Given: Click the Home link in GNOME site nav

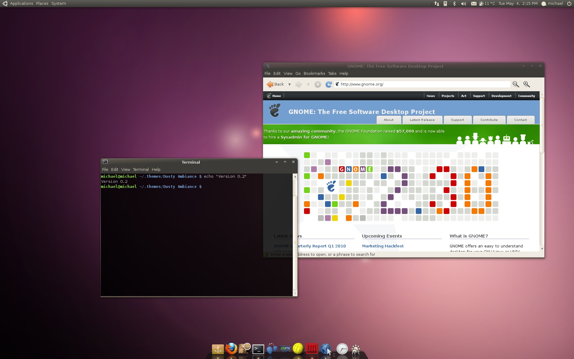Looking at the screenshot, I should click(x=274, y=96).
